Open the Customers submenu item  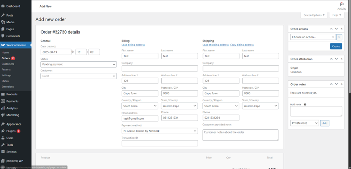pyautogui.click(x=8, y=64)
